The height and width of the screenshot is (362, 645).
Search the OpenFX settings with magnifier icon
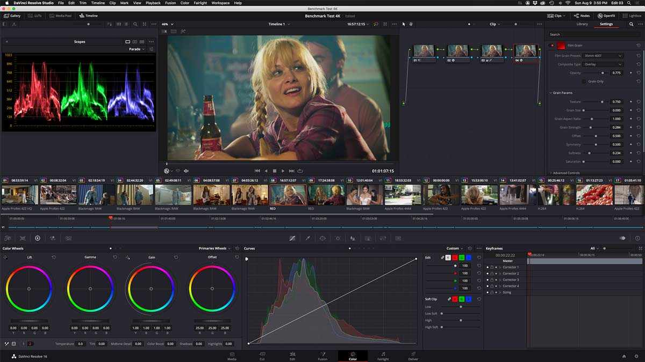point(631,24)
